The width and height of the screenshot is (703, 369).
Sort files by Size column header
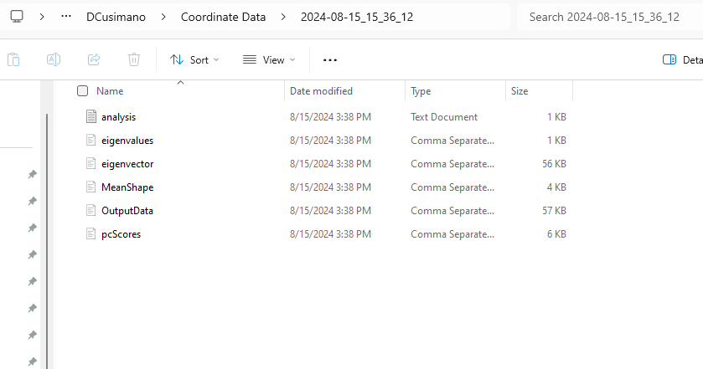519,91
